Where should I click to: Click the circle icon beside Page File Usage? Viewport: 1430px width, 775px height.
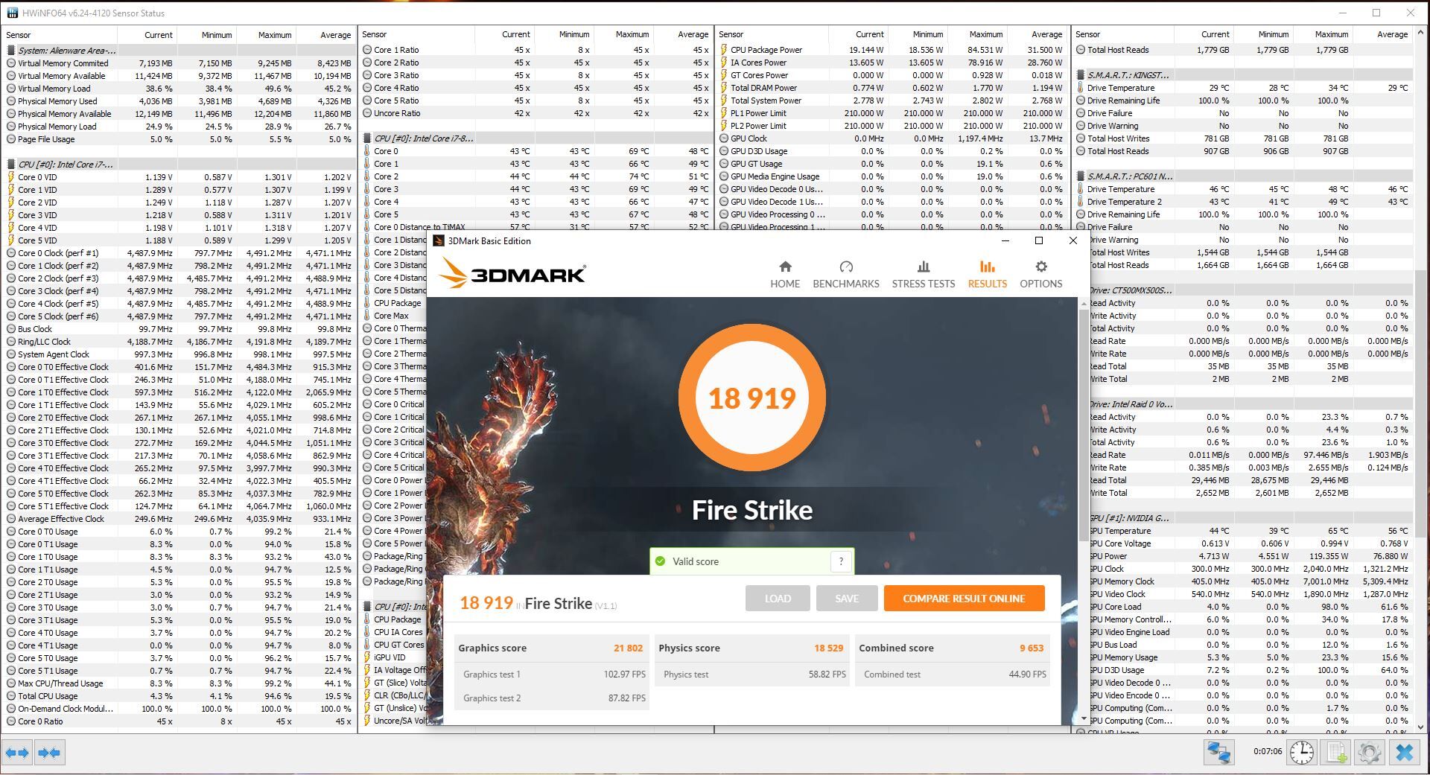click(x=11, y=139)
